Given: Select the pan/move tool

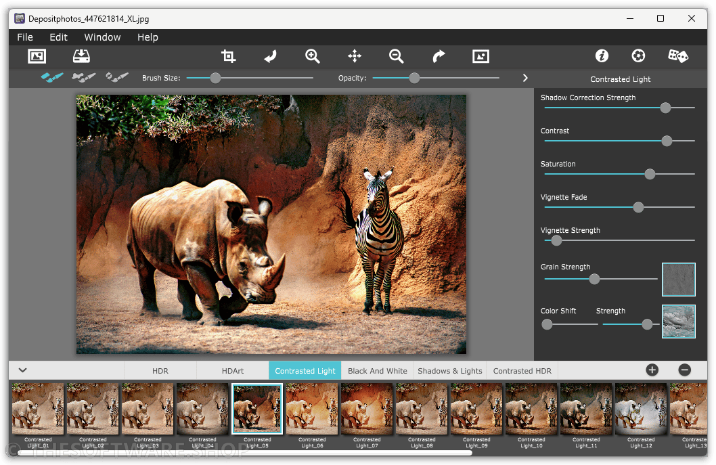Looking at the screenshot, I should 355,56.
